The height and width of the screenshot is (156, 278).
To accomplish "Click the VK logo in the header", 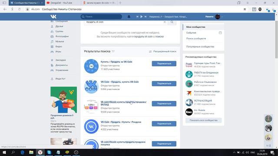I will [53, 16].
